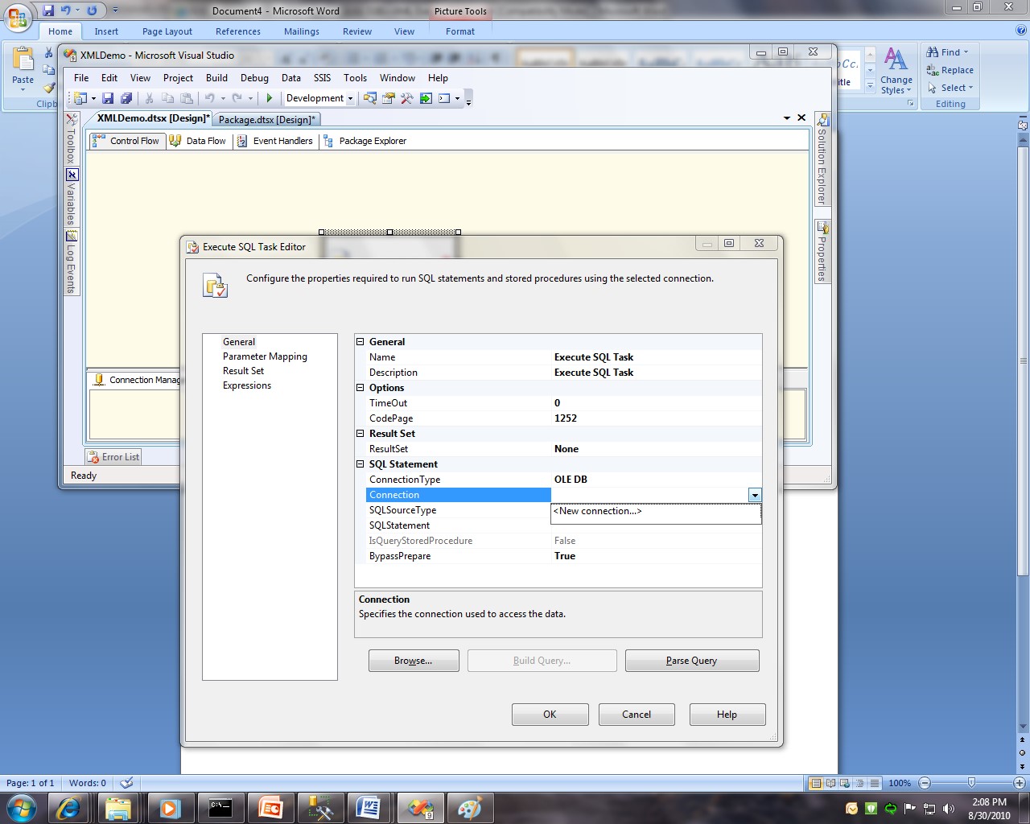The width and height of the screenshot is (1030, 824).
Task: Collapse the General property category
Action: pos(360,342)
